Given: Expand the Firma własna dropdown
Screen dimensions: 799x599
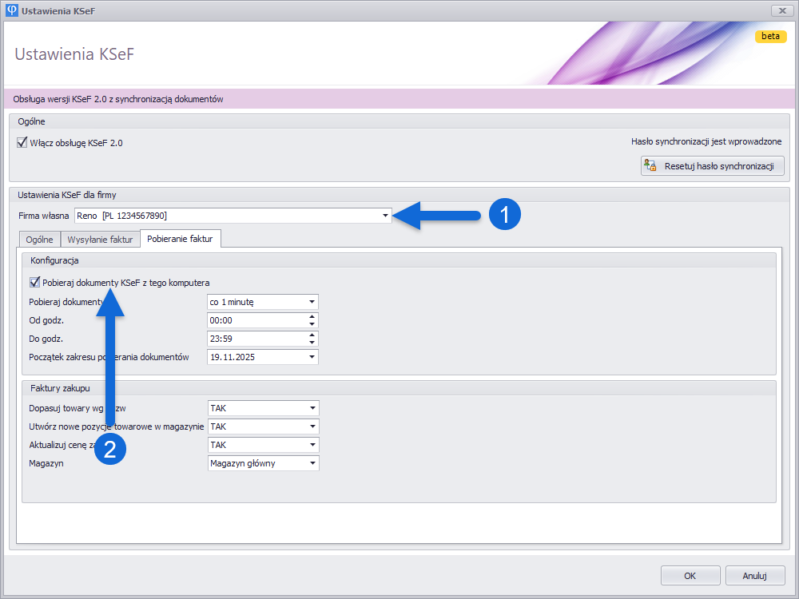Looking at the screenshot, I should [x=385, y=216].
